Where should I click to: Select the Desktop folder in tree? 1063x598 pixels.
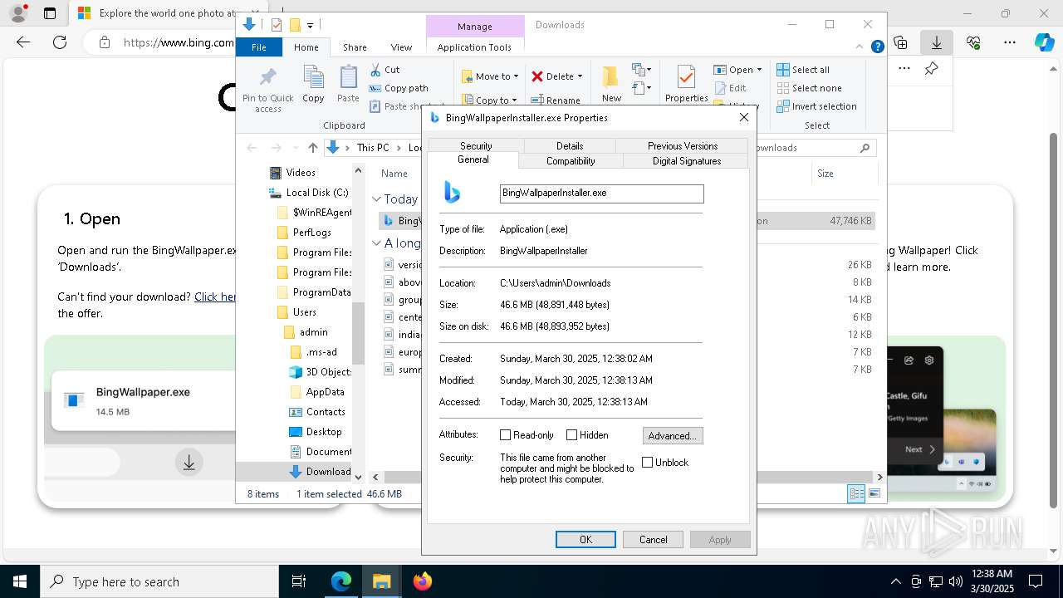tap(315, 432)
